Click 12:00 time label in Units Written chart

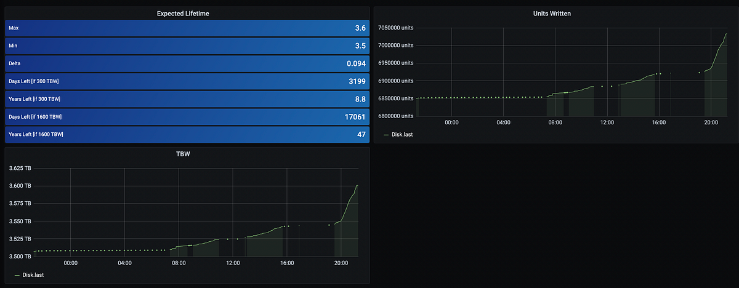pos(607,122)
